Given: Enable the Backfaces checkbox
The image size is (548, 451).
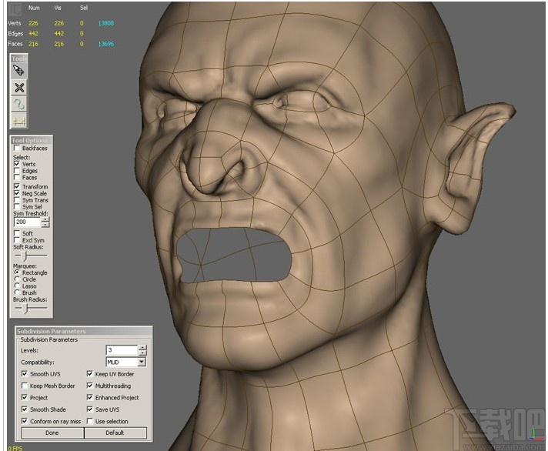Looking at the screenshot, I should click(18, 149).
